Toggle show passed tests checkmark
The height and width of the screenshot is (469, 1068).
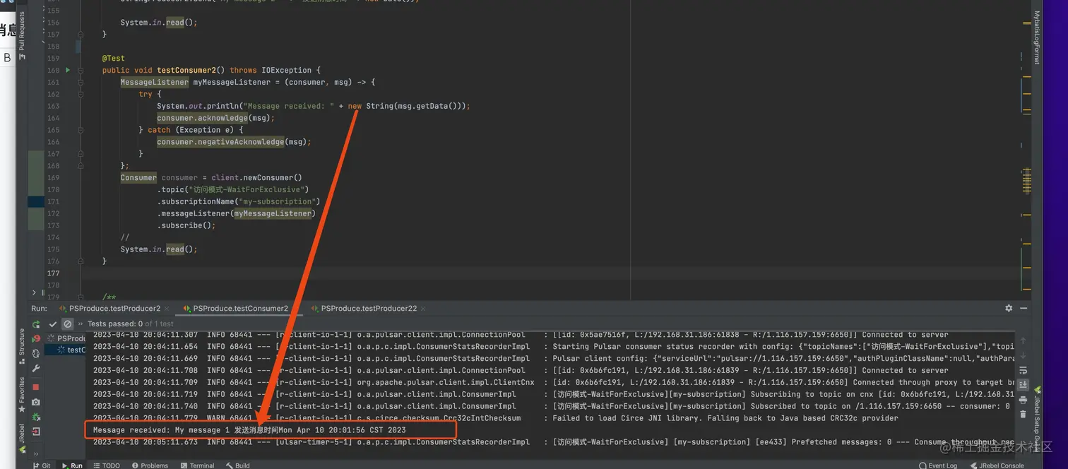coord(53,323)
